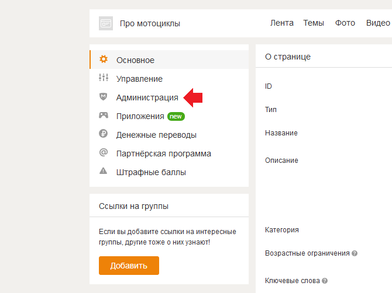392x293 pixels.
Task: Click the @ icon beside Партнёрская программа
Action: tap(104, 152)
